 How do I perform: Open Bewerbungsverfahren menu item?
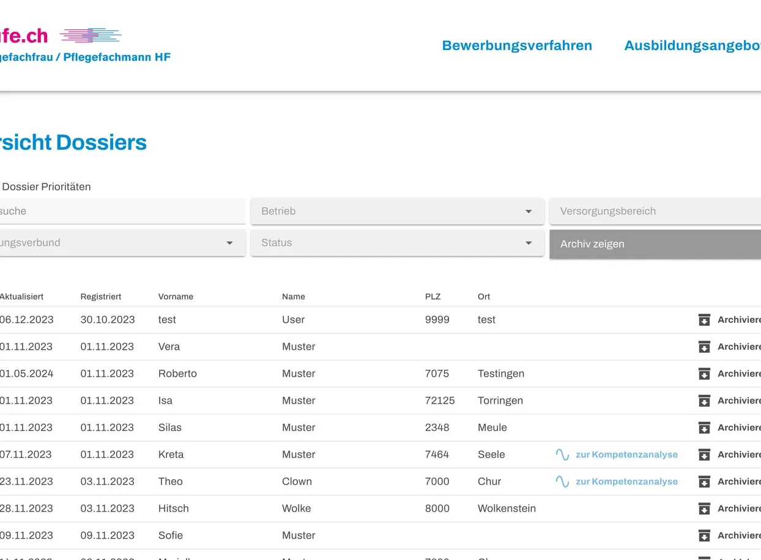pos(517,45)
